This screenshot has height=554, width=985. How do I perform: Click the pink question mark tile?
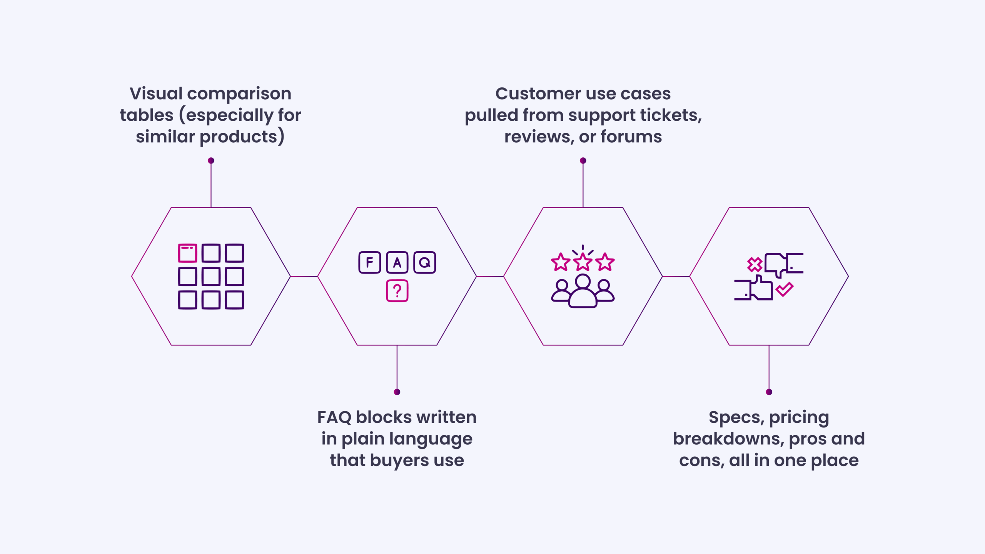[x=397, y=291]
